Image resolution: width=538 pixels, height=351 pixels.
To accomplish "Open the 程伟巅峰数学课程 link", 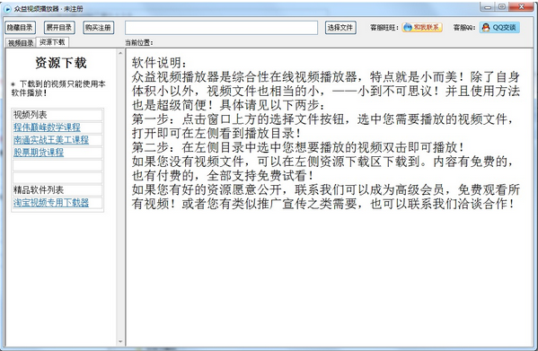I will (x=47, y=127).
